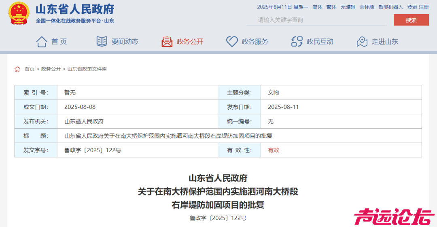Click the 发布机关 label cell

pyautogui.click(x=36, y=121)
